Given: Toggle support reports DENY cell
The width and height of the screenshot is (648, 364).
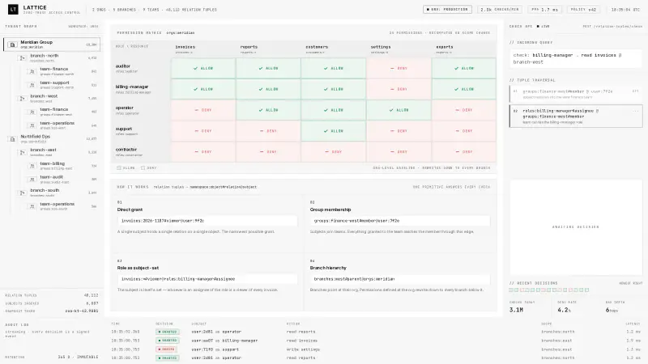Looking at the screenshot, I should tap(268, 131).
